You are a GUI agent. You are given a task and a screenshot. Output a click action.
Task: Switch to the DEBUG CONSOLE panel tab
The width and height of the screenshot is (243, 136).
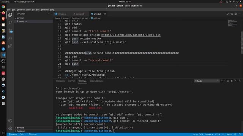click(x=96, y=81)
